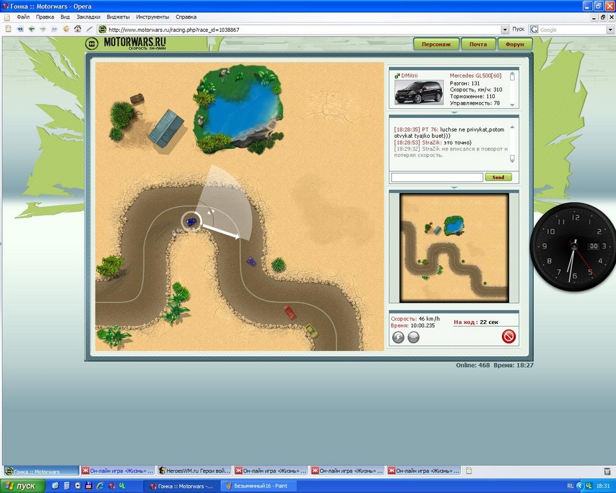Go back with the green back arrow
Screen dimensions: 616x493
[x=31, y=29]
